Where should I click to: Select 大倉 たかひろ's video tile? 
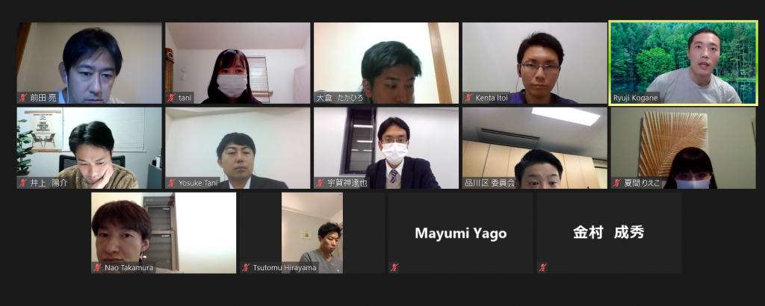click(x=386, y=63)
